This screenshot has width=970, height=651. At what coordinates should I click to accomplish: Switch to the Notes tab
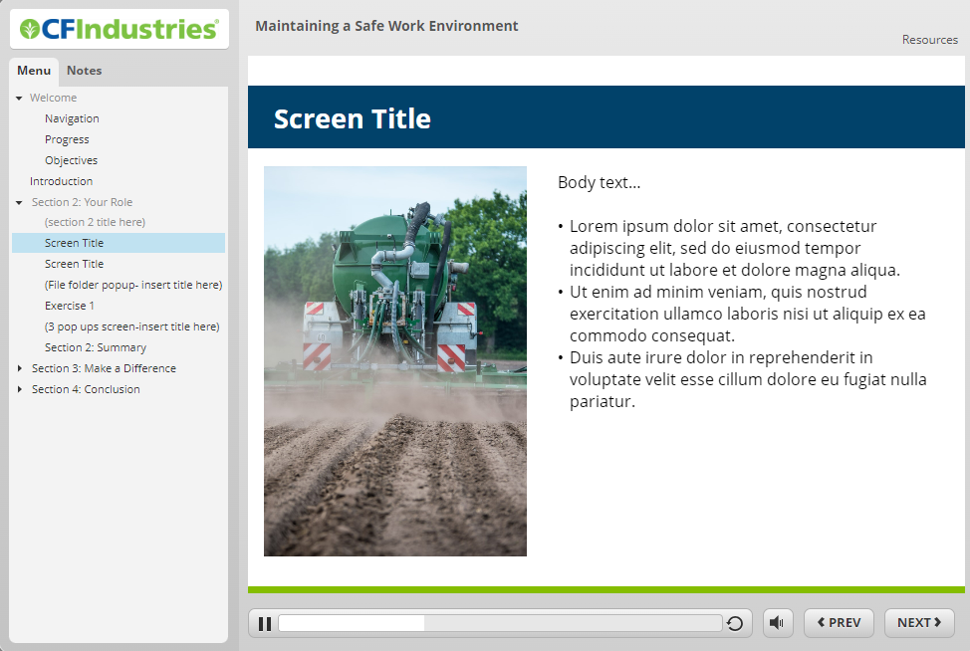click(x=84, y=71)
